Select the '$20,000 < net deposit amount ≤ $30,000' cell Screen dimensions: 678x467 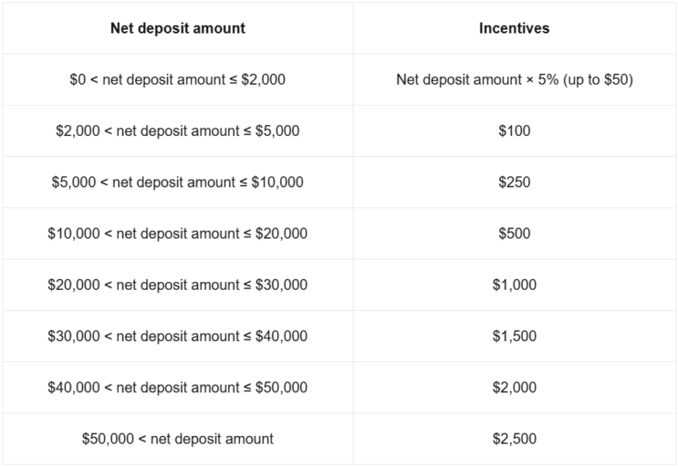177,285
